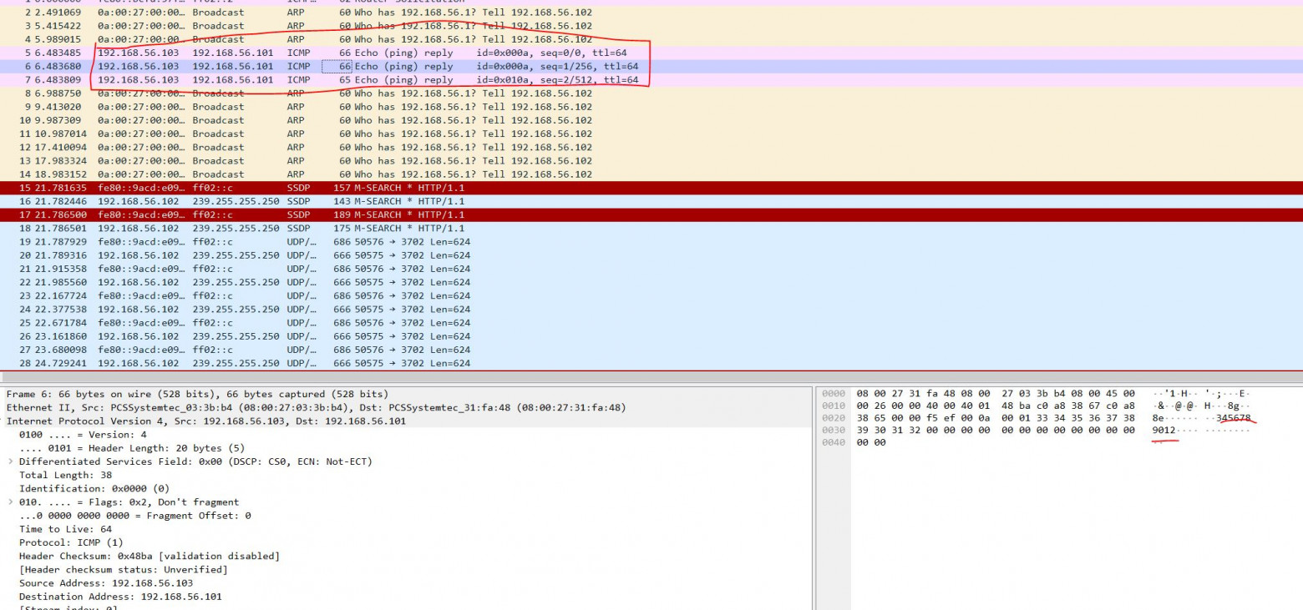This screenshot has height=610, width=1303.
Task: Select UDP packet 26 at 23.161860
Action: pyautogui.click(x=651, y=336)
